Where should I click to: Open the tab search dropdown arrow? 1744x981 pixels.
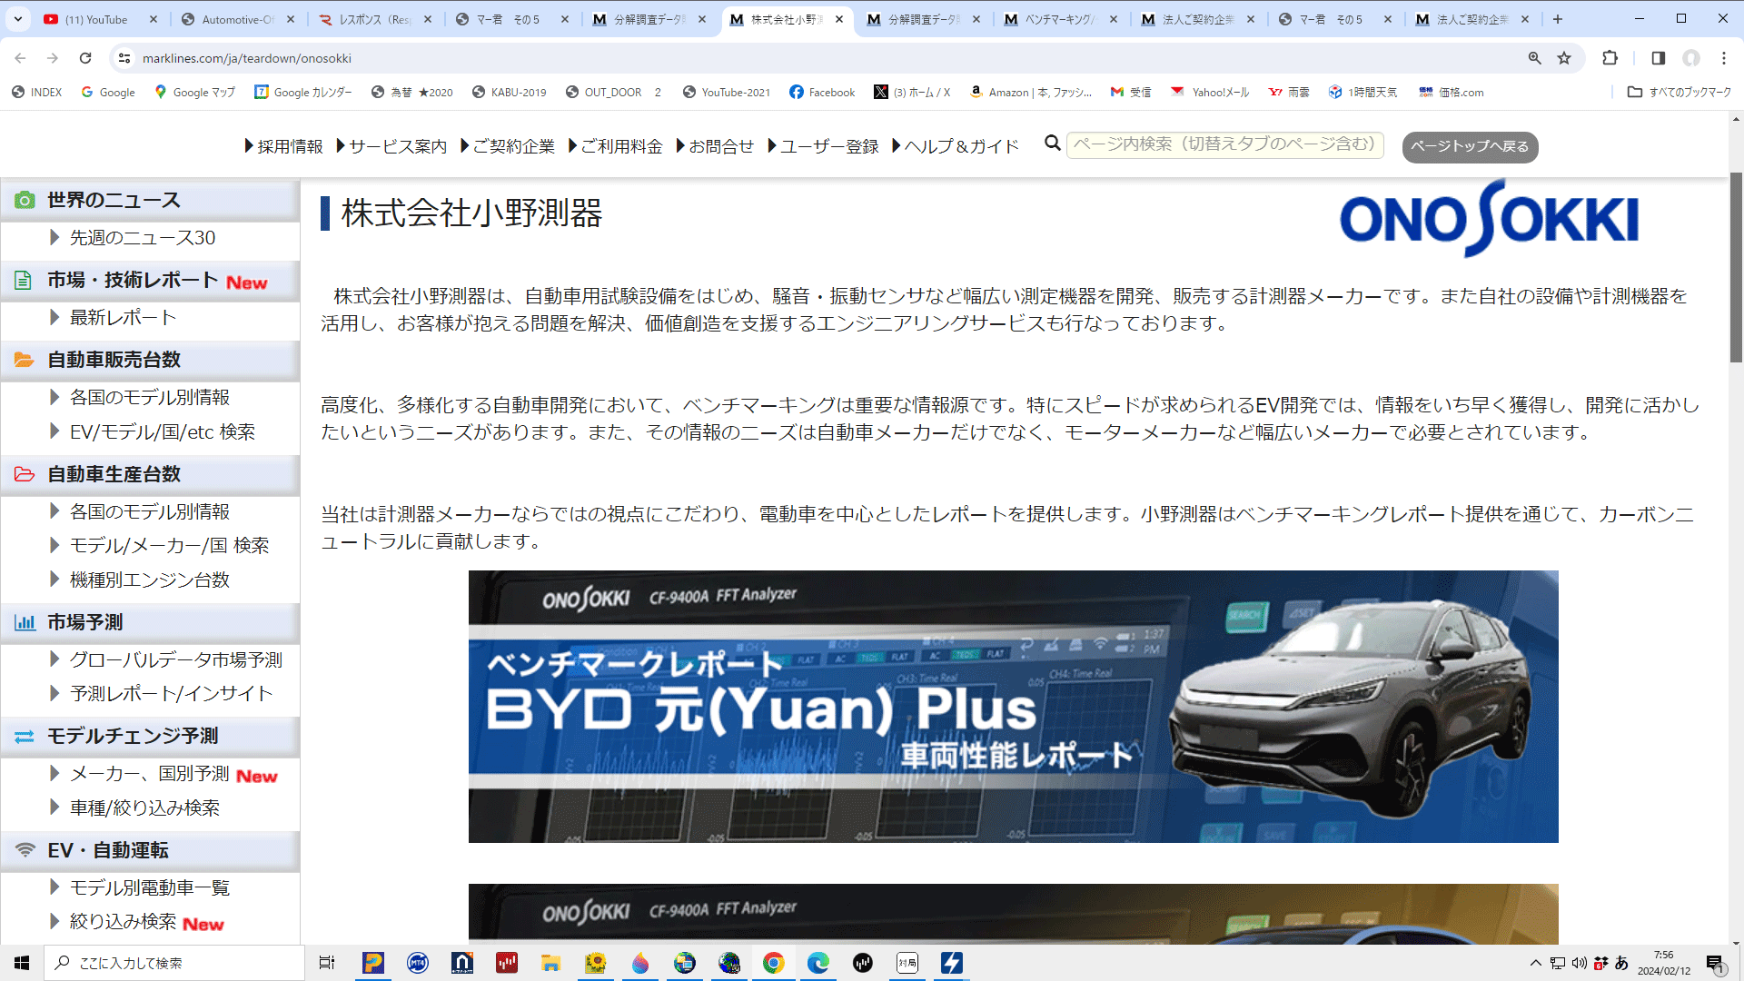pyautogui.click(x=17, y=19)
